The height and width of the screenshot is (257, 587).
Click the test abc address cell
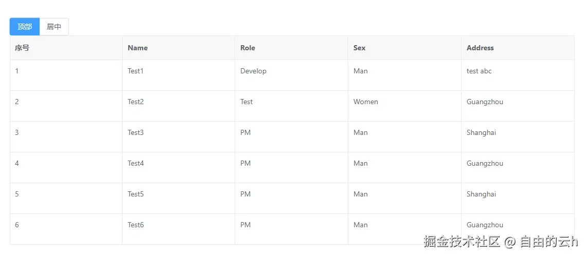coord(479,71)
